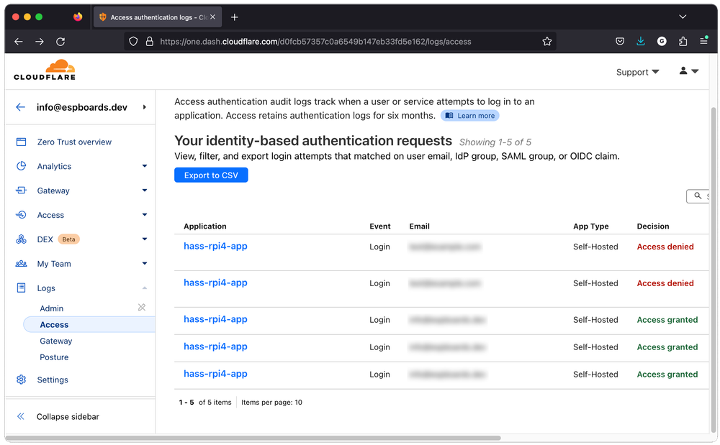Unpin the Admin logs pin icon
The width and height of the screenshot is (720, 445).
[142, 308]
